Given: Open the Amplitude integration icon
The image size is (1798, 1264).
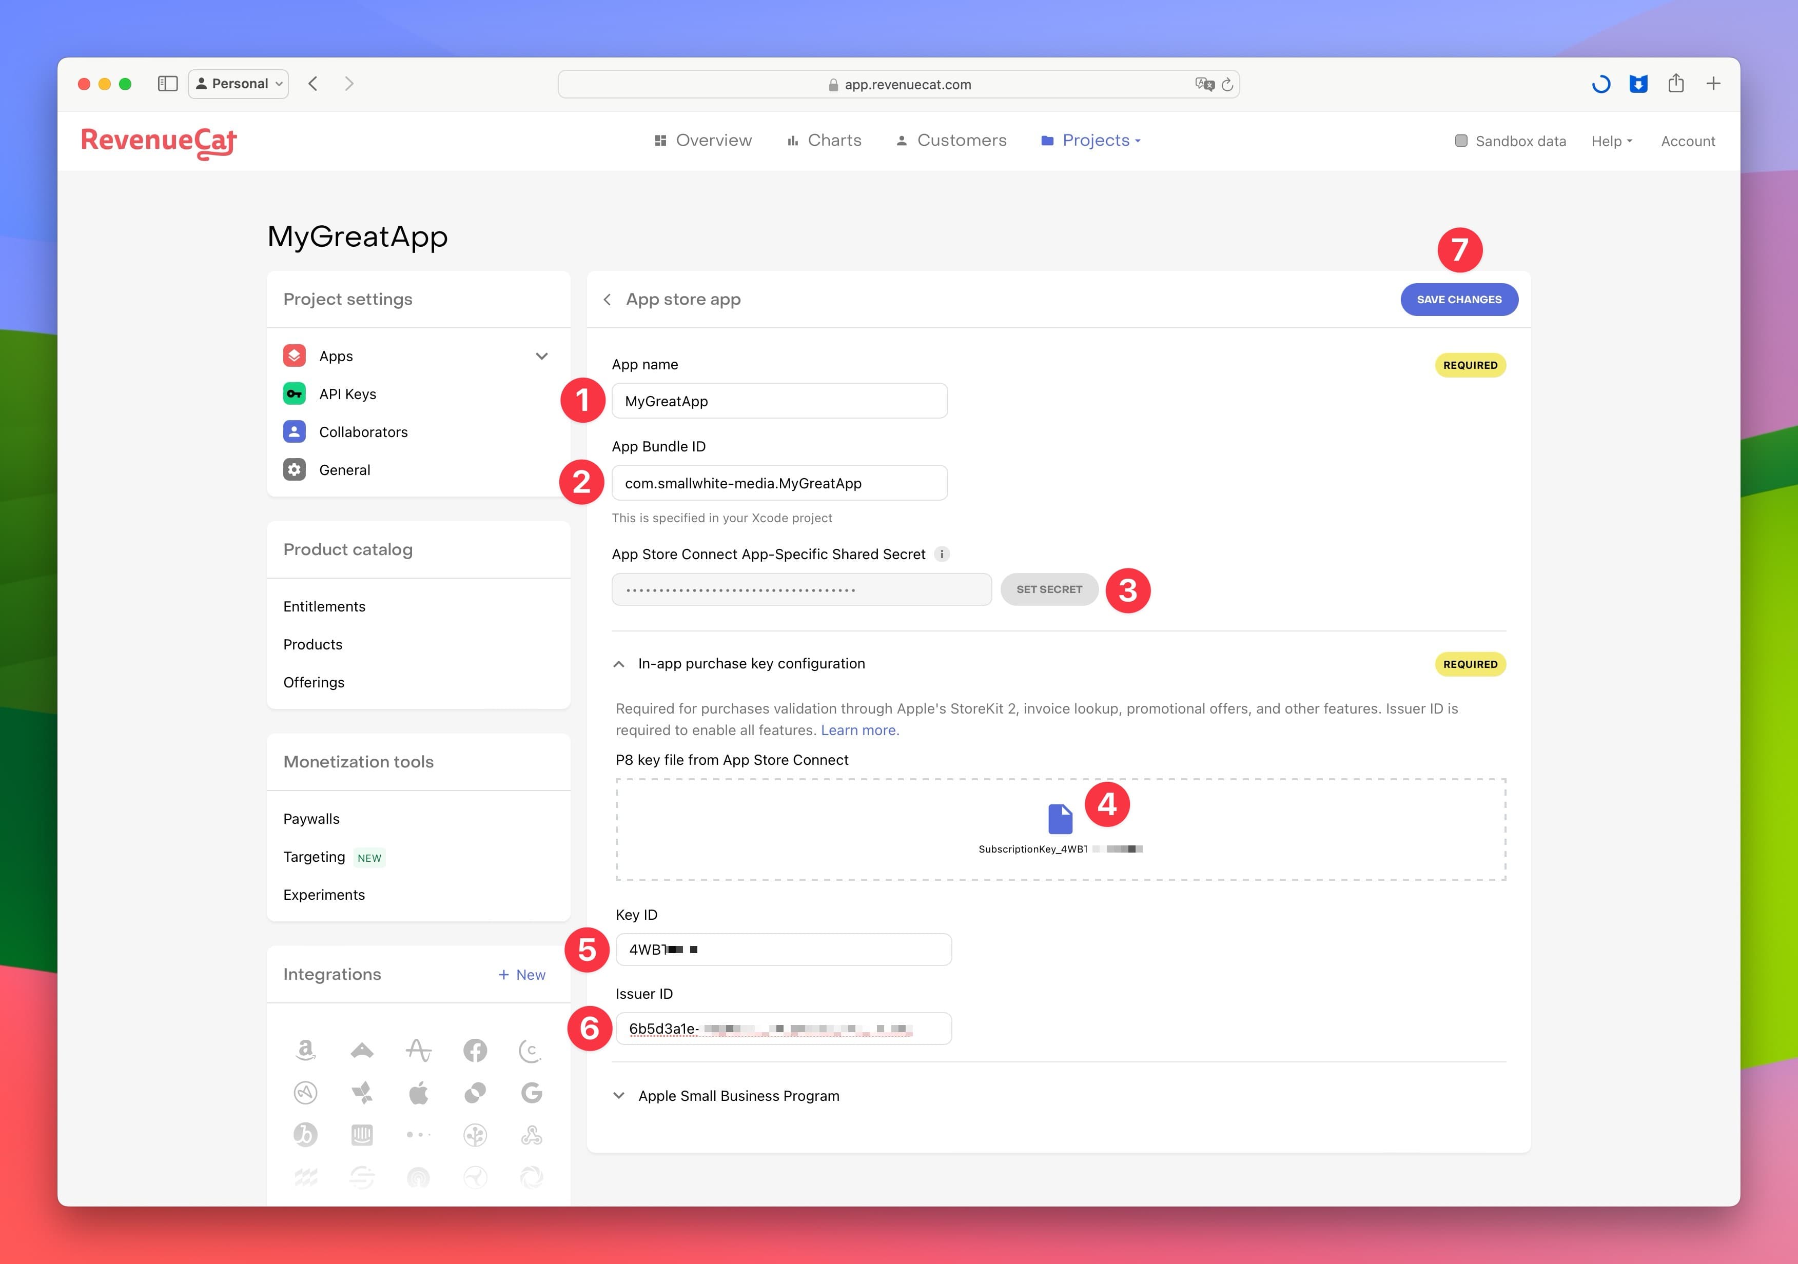Looking at the screenshot, I should tap(418, 1050).
